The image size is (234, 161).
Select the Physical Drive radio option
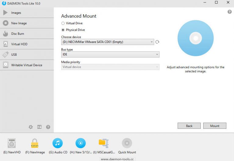click(x=63, y=30)
